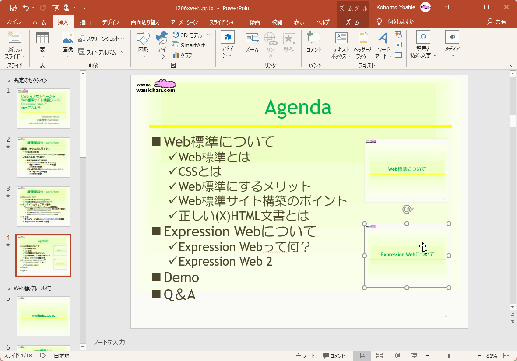517x361 pixels.
Task: Switch to Reading view icon
Action: (397, 356)
